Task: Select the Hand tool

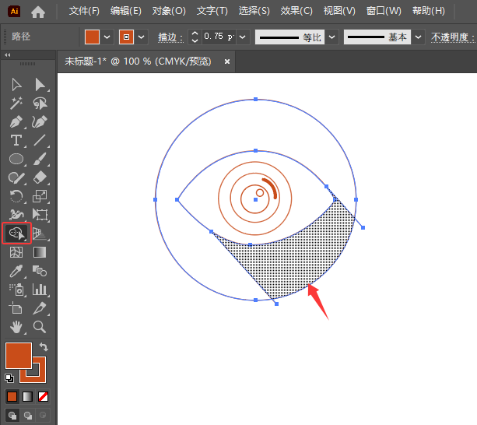Action: tap(16, 327)
